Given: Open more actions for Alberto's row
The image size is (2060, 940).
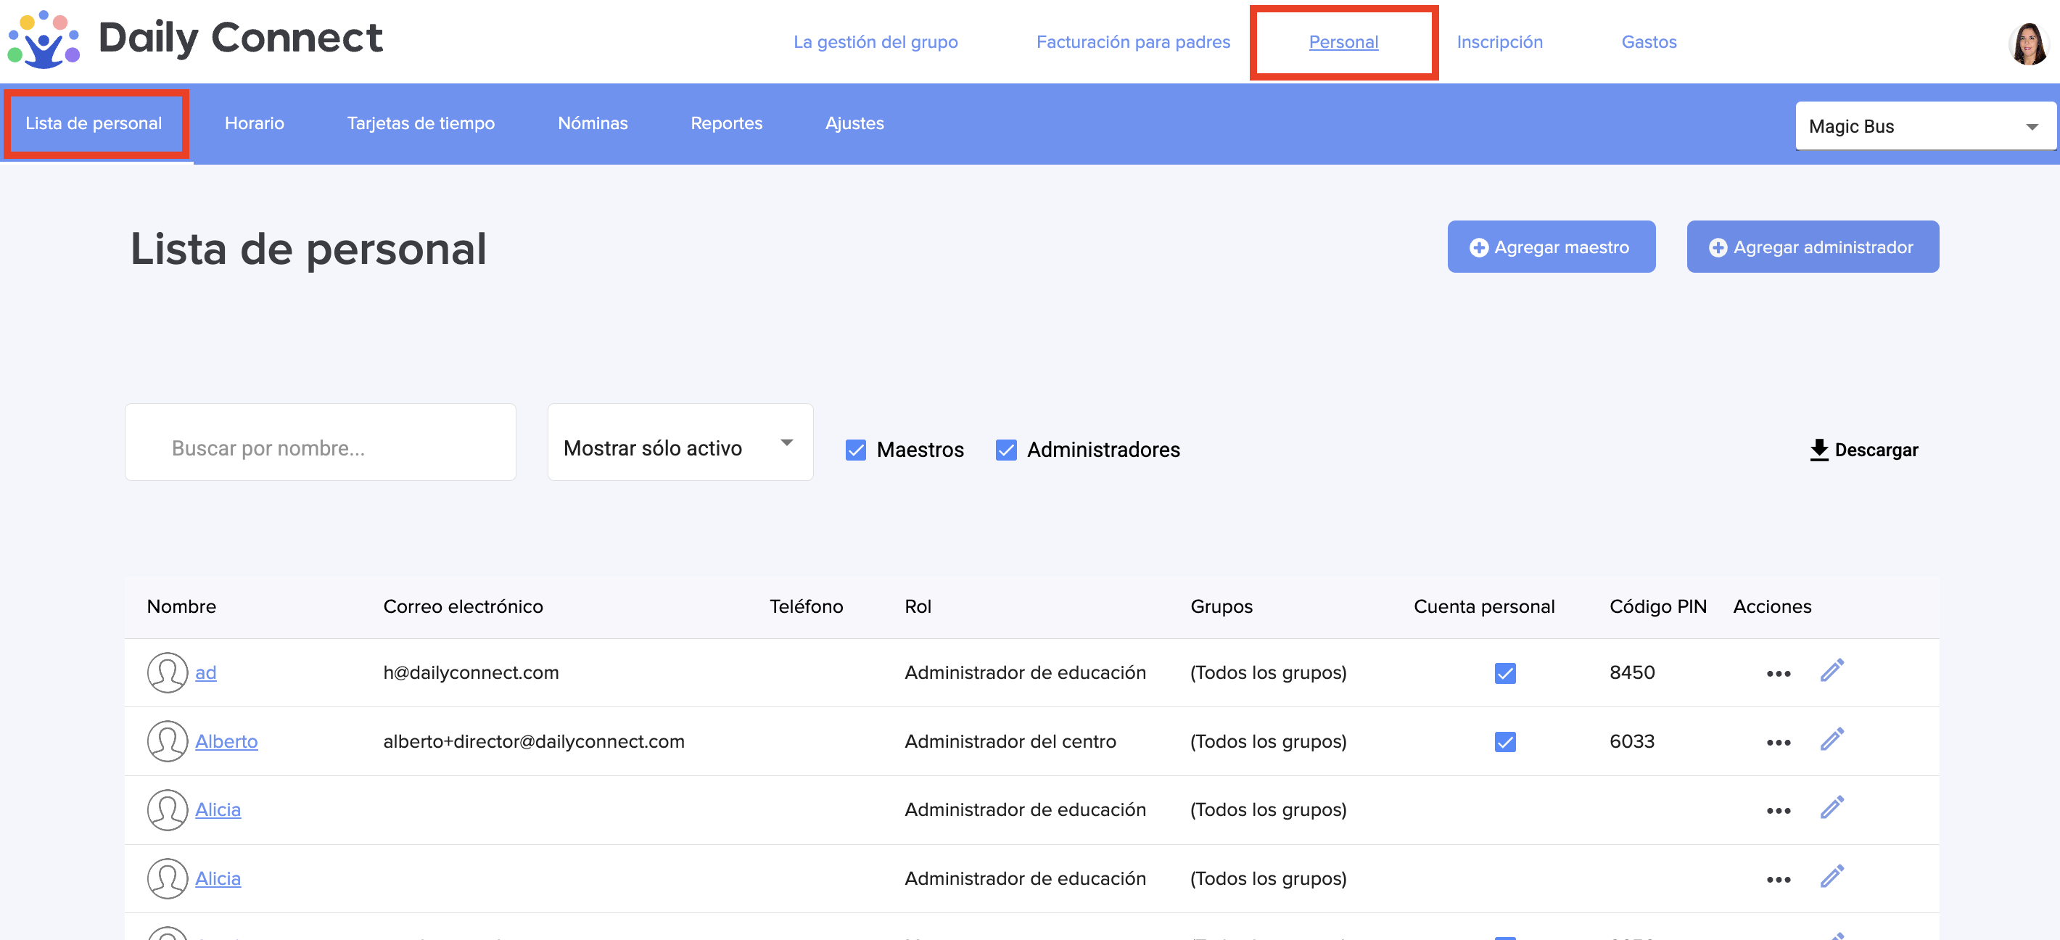Looking at the screenshot, I should point(1778,743).
